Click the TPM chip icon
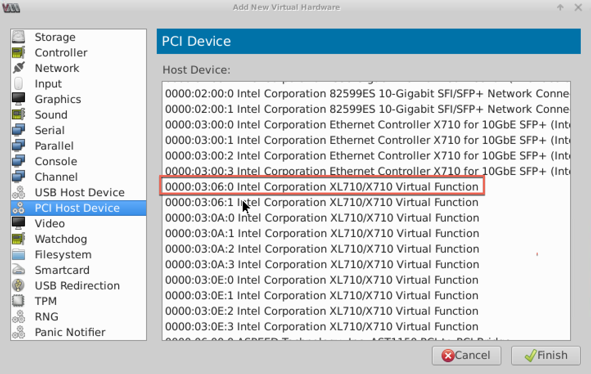 point(18,301)
